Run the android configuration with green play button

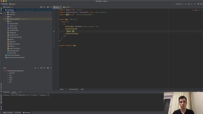point(186,4)
